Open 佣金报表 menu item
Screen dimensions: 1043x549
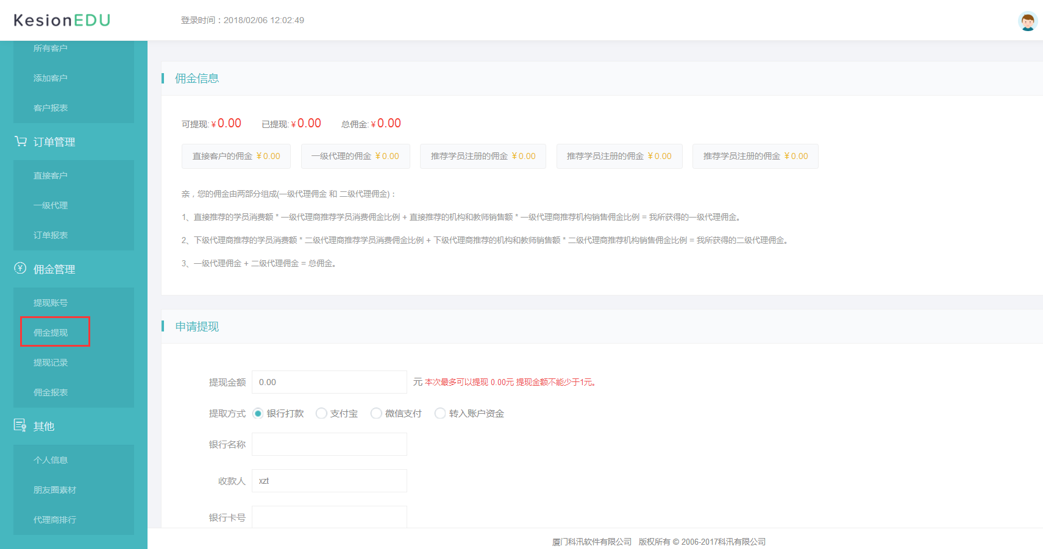(51, 392)
